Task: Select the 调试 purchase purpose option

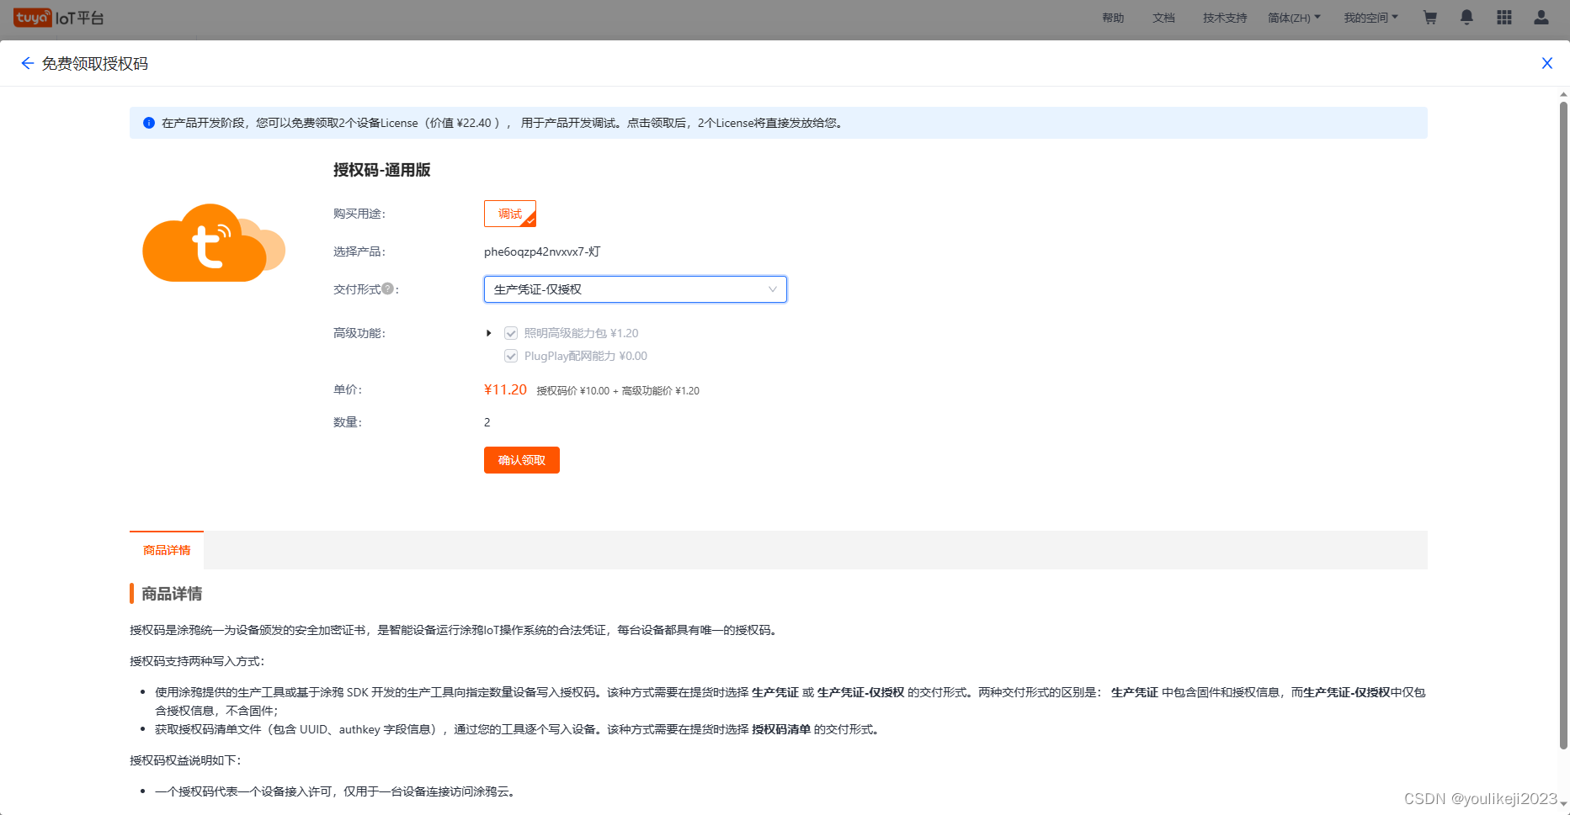Action: 510,214
